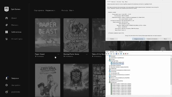Open the Unreal Engine sidebar icon

pyautogui.click(x=6, y=39)
